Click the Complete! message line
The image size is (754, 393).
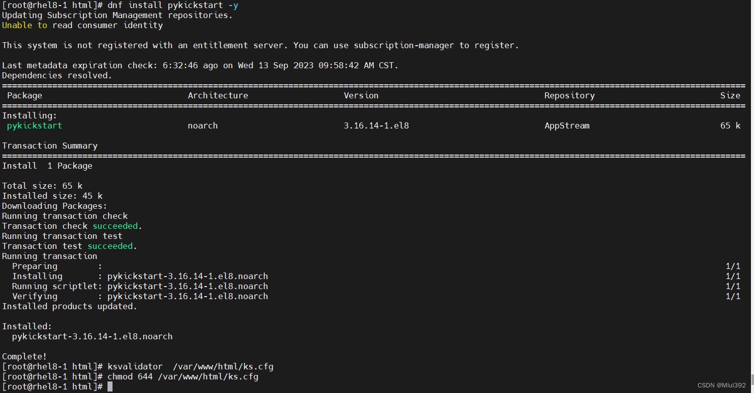pos(24,356)
